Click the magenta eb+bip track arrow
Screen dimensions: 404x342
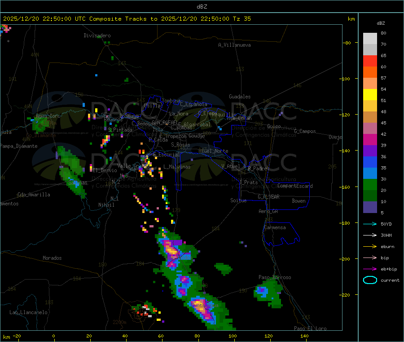coord(370,269)
